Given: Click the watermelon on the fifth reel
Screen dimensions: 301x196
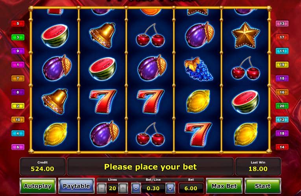Looking at the screenshot, I should click(245, 102).
